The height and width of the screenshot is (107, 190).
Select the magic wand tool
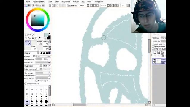(33, 35)
